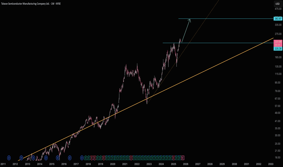Select the 382.97 price label
The width and height of the screenshot is (283, 167).
point(278,19)
